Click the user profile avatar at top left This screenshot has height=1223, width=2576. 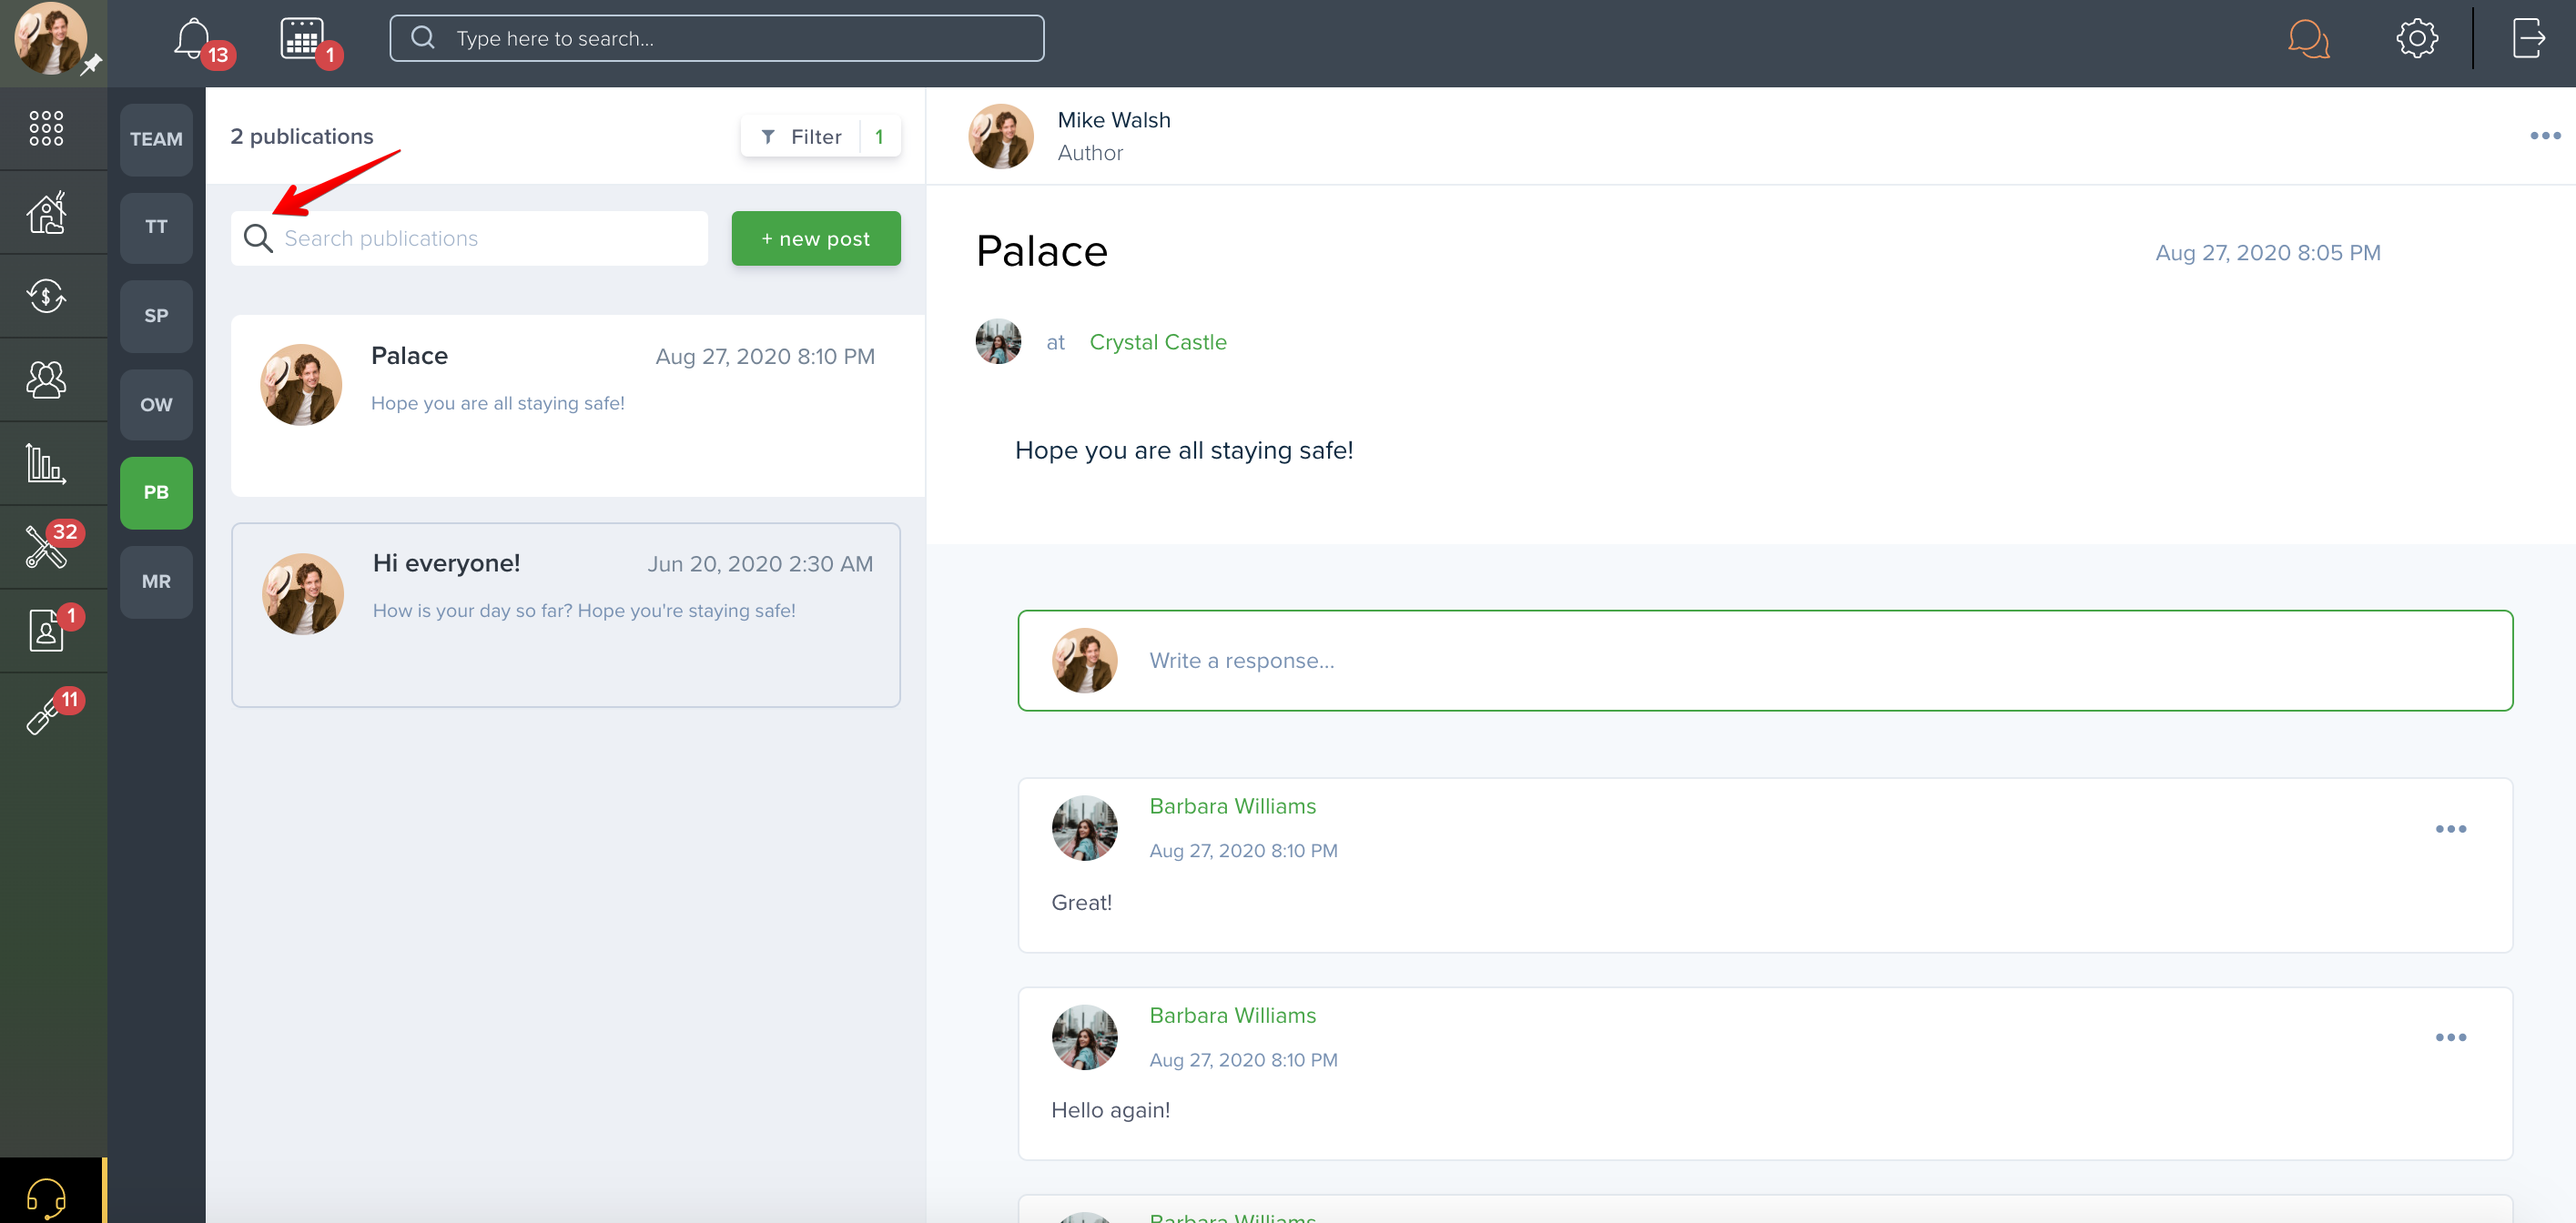(50, 38)
